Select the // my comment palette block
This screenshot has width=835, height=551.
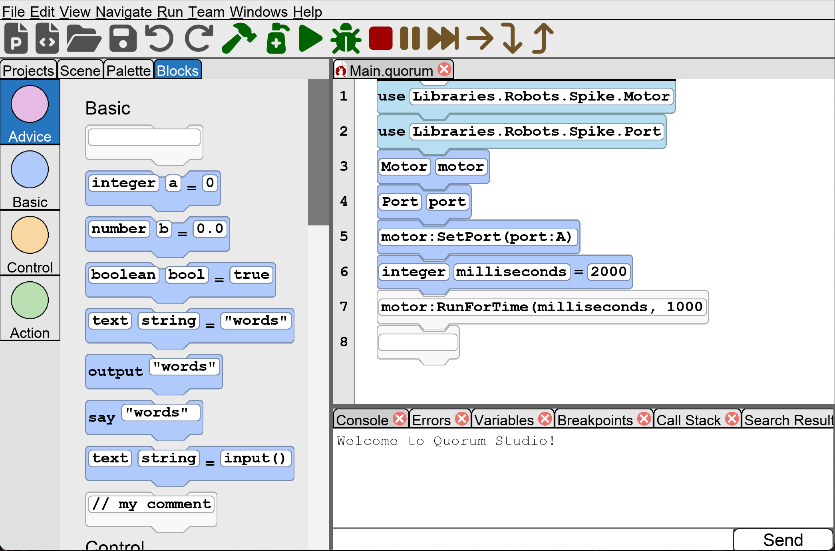coord(151,512)
